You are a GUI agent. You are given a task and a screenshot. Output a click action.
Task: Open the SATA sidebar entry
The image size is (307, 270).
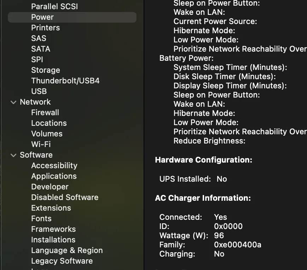coord(41,49)
